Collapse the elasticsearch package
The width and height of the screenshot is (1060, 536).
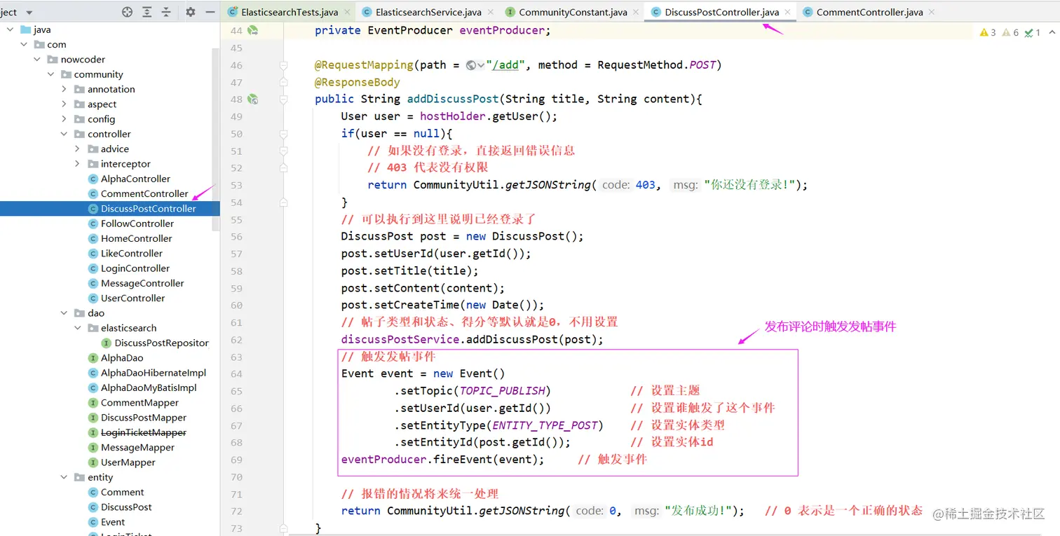(77, 328)
